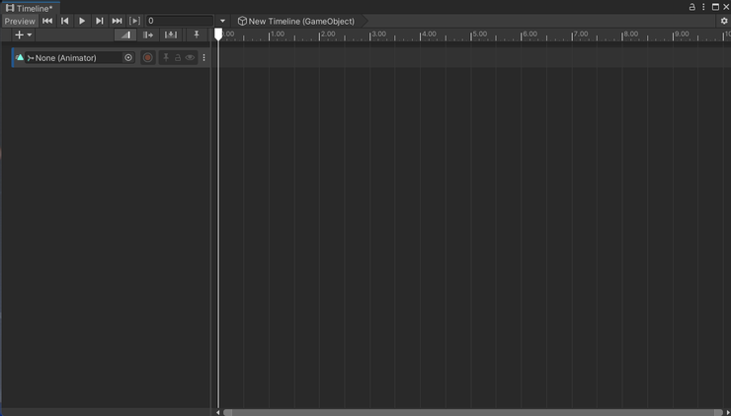Select the Ripple edit mode icon
Viewport: 731px width, 416px height.
point(148,35)
